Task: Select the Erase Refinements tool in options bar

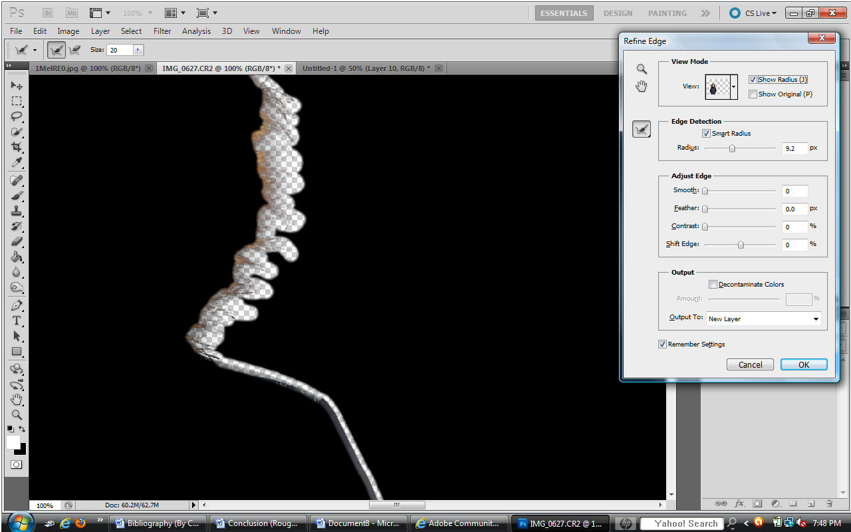Action: pyautogui.click(x=74, y=50)
